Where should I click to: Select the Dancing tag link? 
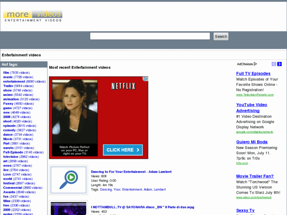[106, 189]
